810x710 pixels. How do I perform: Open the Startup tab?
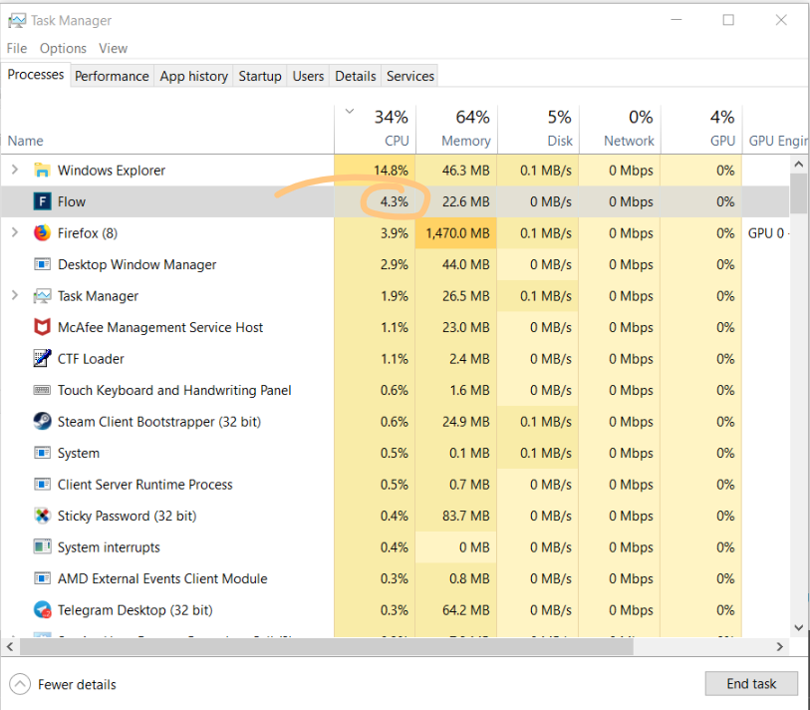(x=259, y=76)
